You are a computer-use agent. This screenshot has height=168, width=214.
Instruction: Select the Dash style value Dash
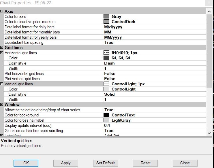pos(109,63)
